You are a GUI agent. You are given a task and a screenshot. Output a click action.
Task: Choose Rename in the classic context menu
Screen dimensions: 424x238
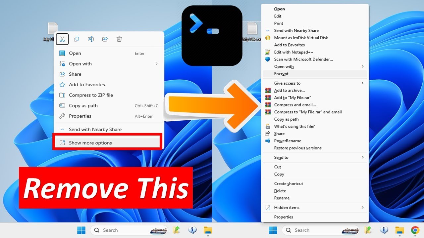315,198
